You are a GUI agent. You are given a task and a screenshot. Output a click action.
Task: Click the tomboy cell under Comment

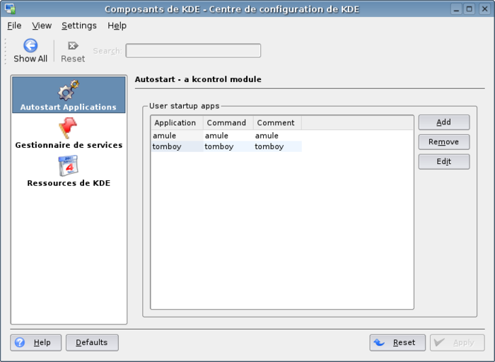tap(277, 146)
